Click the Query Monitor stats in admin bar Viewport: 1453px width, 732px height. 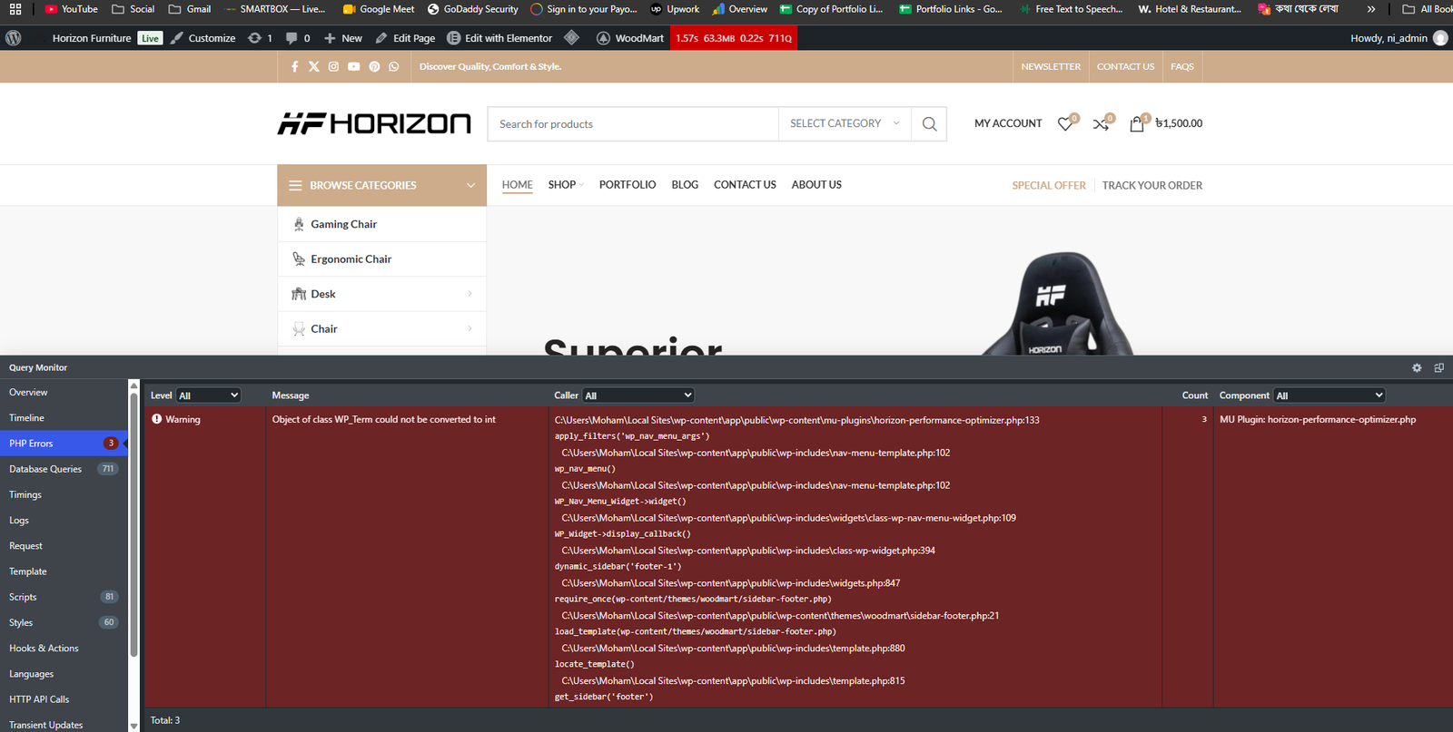(734, 38)
